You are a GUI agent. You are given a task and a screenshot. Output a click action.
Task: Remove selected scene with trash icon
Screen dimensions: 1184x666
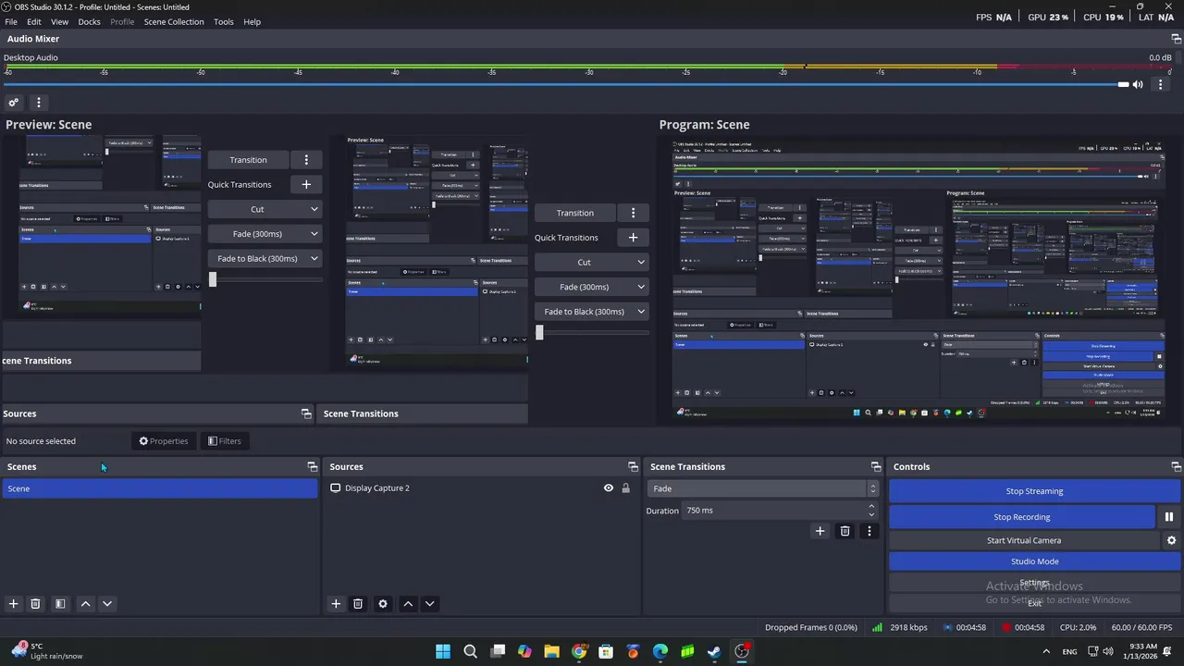point(35,604)
